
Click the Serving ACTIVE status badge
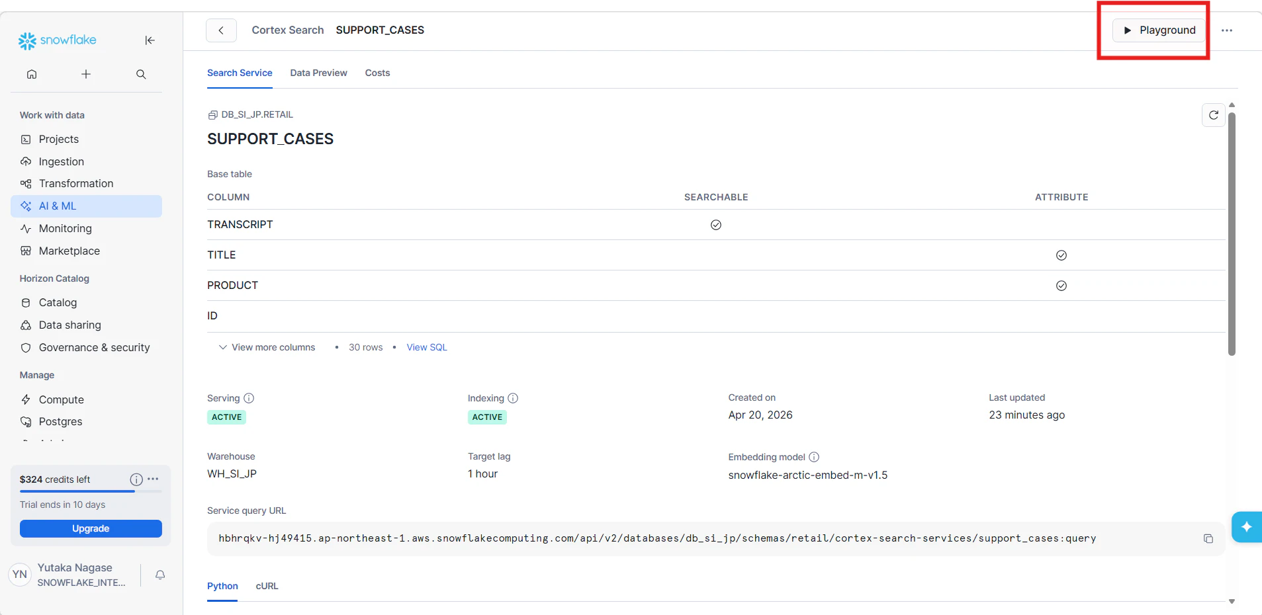click(x=227, y=417)
